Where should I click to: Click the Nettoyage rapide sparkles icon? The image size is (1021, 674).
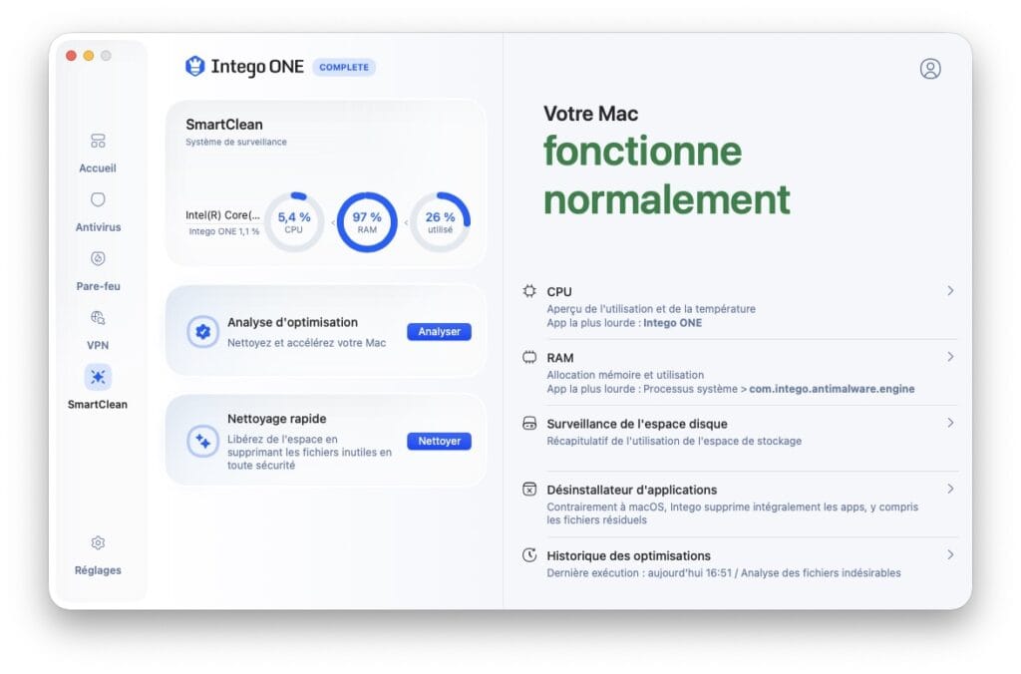coord(202,441)
